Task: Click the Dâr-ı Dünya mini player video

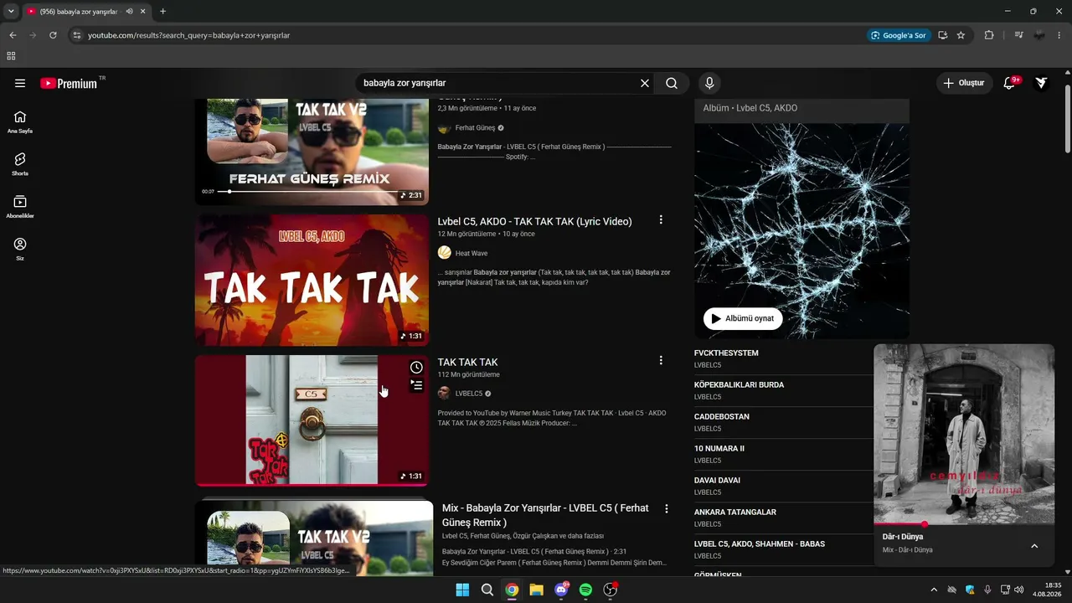Action: coord(964,434)
